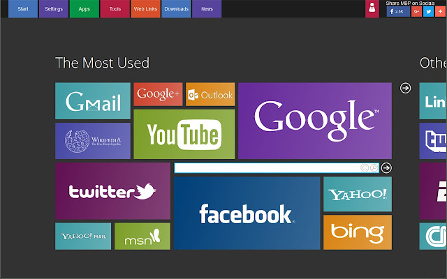Click the user profile icon
The image size is (447, 279).
point(372,9)
